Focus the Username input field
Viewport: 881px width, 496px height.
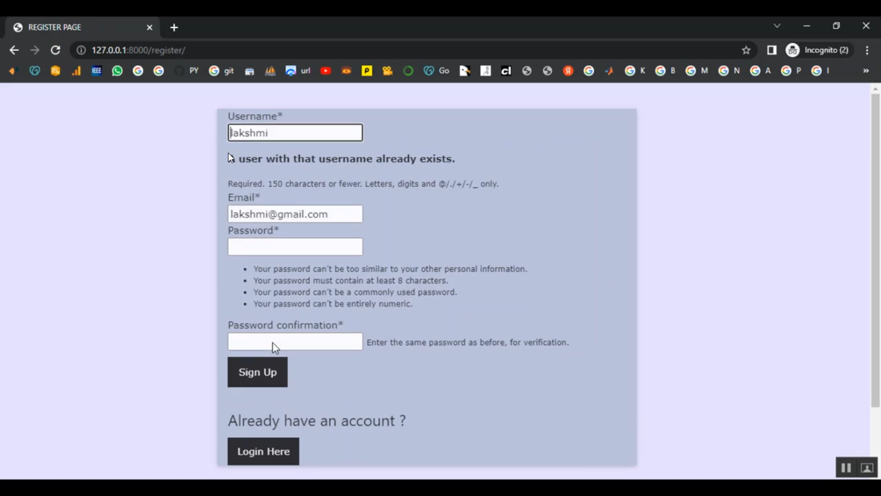(x=295, y=133)
